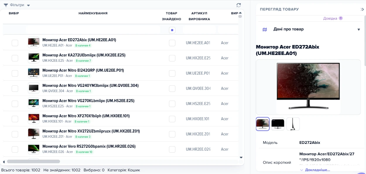Select the side-view monitor preview thumbnail
Image resolution: width=366 pixels, height=174 pixels.
(293, 124)
